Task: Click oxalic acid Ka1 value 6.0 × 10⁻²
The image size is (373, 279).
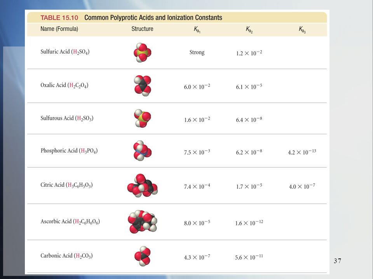Action: click(x=197, y=86)
